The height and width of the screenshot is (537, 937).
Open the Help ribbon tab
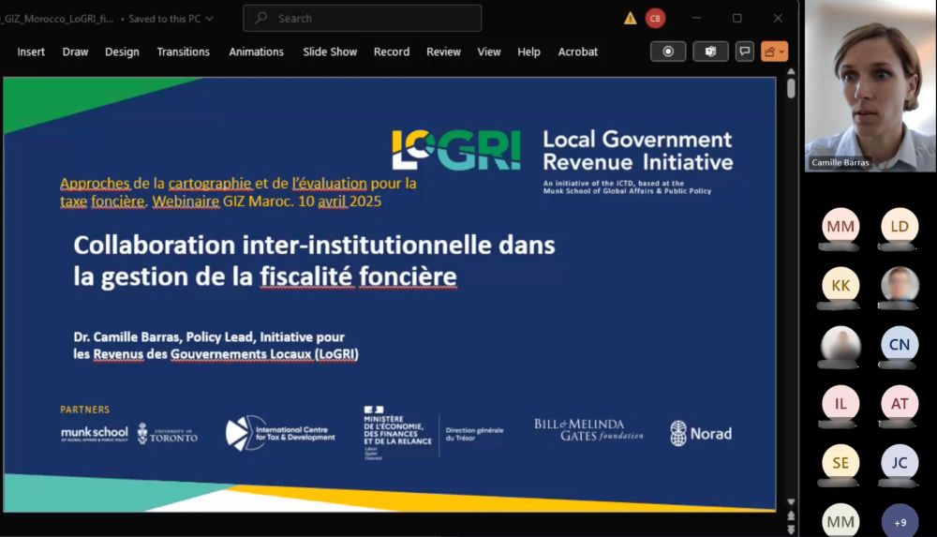click(x=528, y=52)
